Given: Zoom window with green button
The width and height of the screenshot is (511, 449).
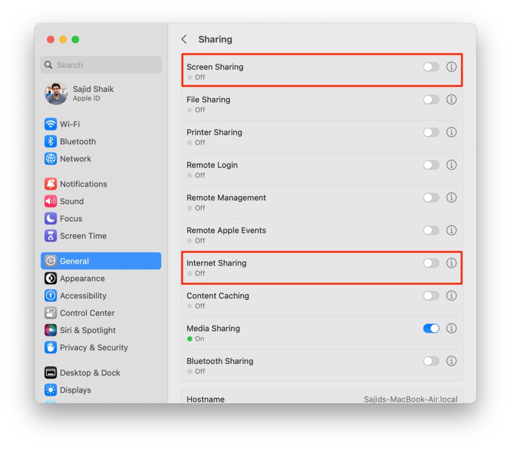Looking at the screenshot, I should click(x=75, y=39).
